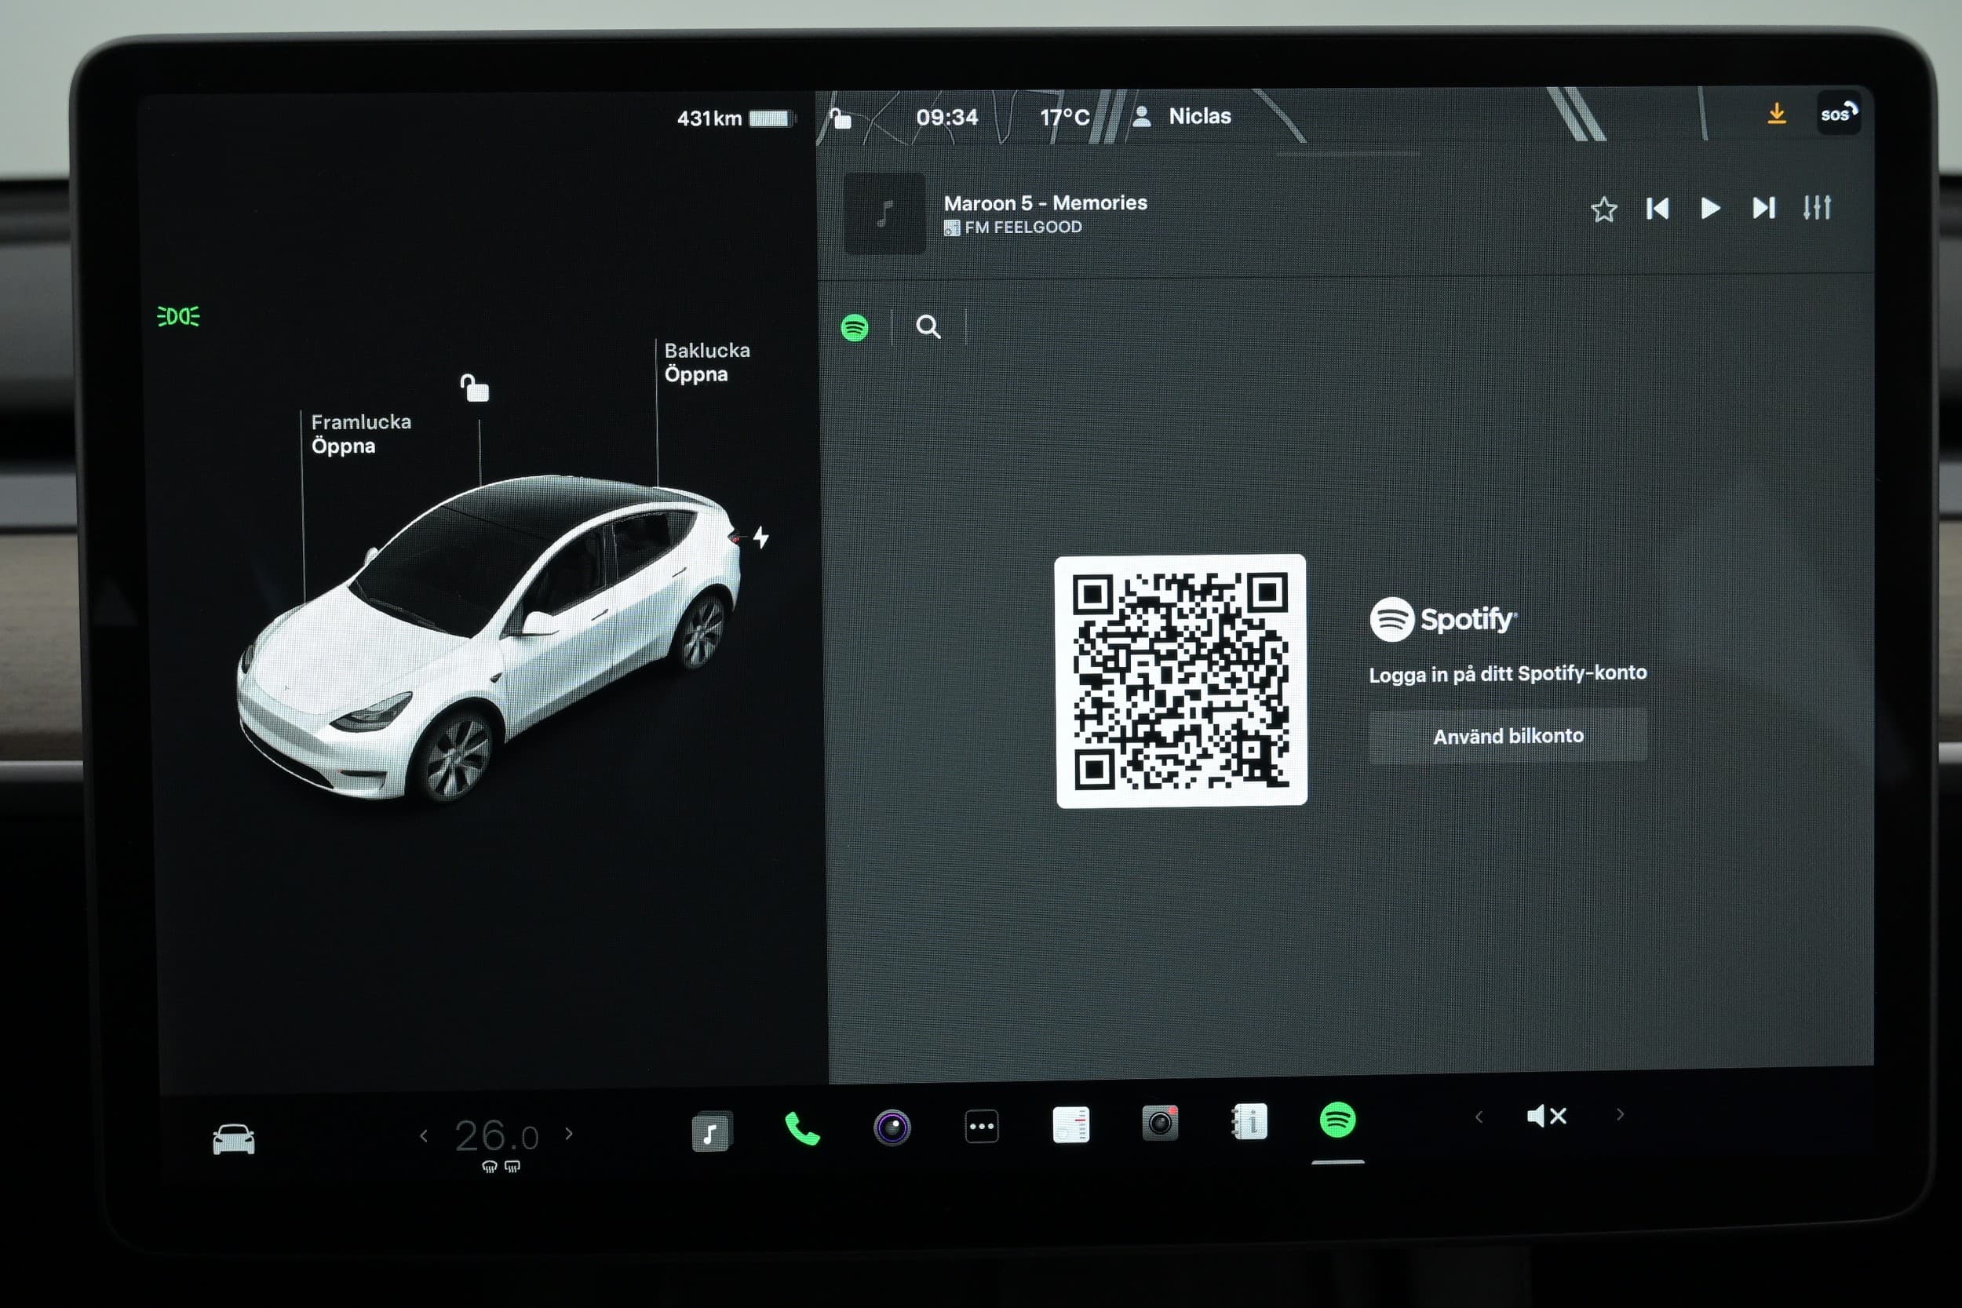Lower volume with the left chevron
The height and width of the screenshot is (1308, 1962).
[1479, 1116]
